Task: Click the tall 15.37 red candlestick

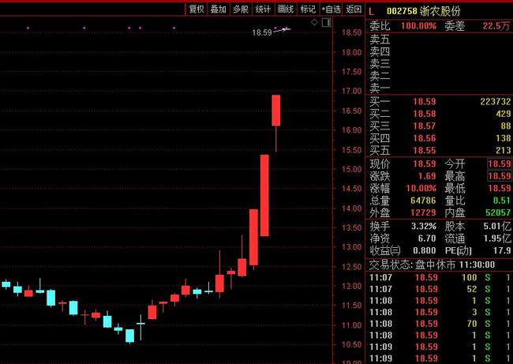Action: [264, 195]
